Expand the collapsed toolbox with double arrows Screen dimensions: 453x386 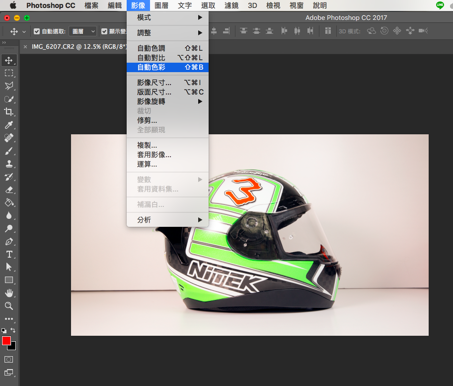[4, 43]
